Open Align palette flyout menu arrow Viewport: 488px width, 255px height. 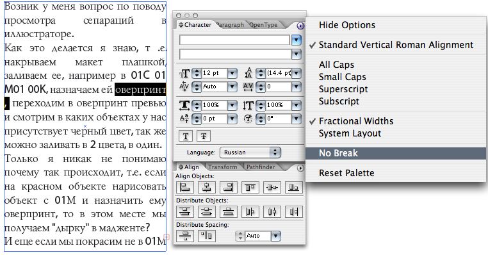tap(300, 168)
